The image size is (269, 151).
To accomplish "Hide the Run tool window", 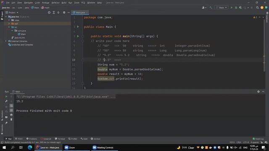I will [263, 91].
